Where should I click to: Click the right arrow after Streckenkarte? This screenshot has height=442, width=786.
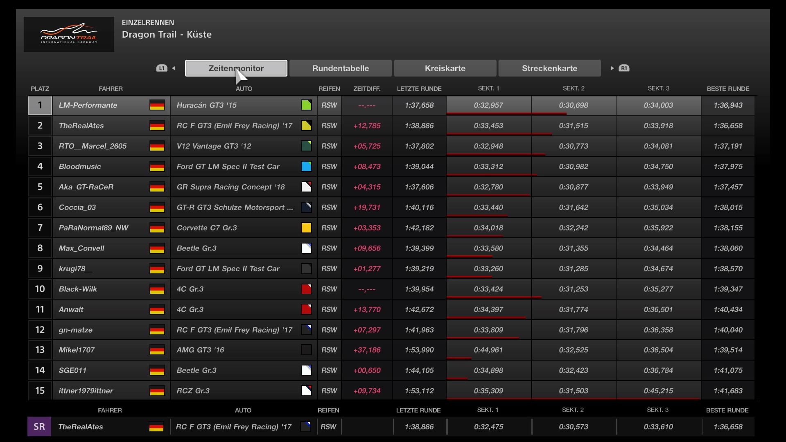coord(612,68)
